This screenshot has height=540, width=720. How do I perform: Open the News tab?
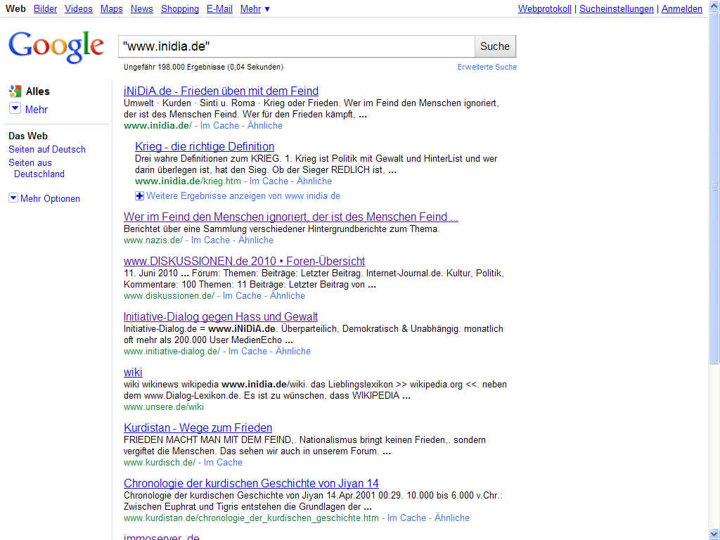[142, 8]
